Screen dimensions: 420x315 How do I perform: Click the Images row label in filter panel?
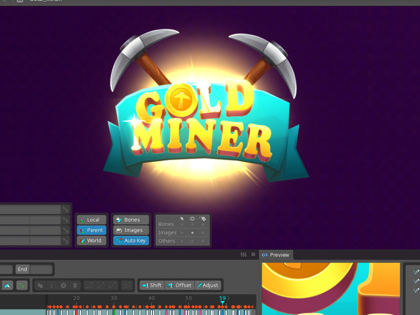[x=168, y=233]
